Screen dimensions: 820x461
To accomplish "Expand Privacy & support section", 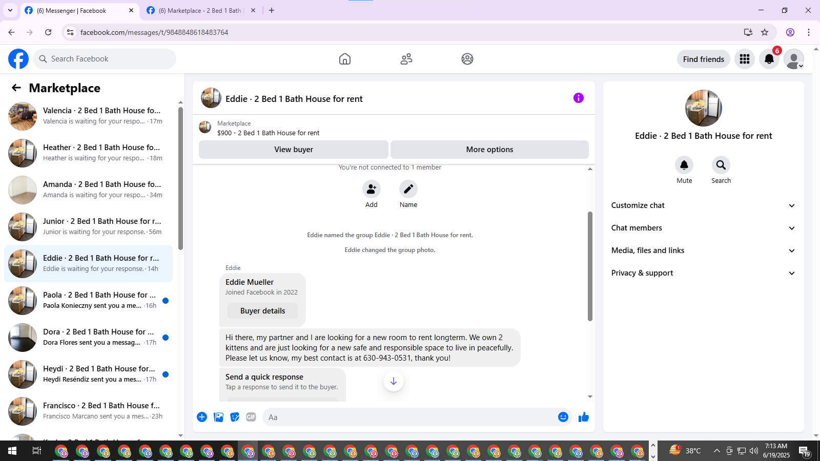I will (x=704, y=273).
